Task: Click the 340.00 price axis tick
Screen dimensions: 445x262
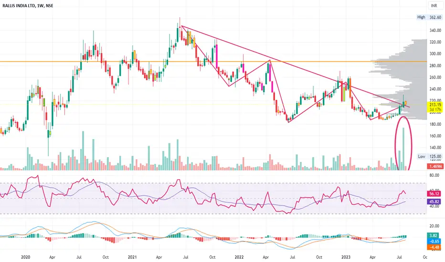Action: point(435,30)
